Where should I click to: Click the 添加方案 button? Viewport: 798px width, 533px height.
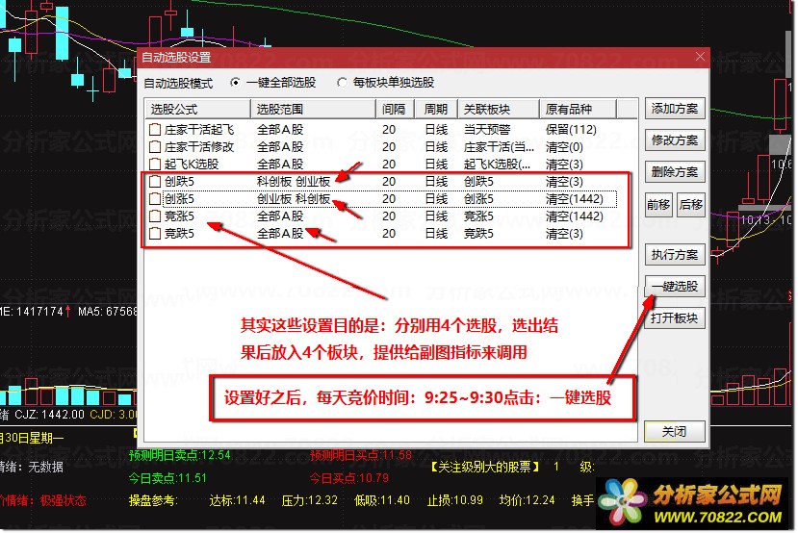[x=675, y=109]
